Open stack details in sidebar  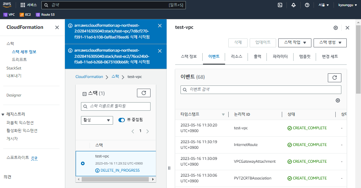tap(24, 52)
